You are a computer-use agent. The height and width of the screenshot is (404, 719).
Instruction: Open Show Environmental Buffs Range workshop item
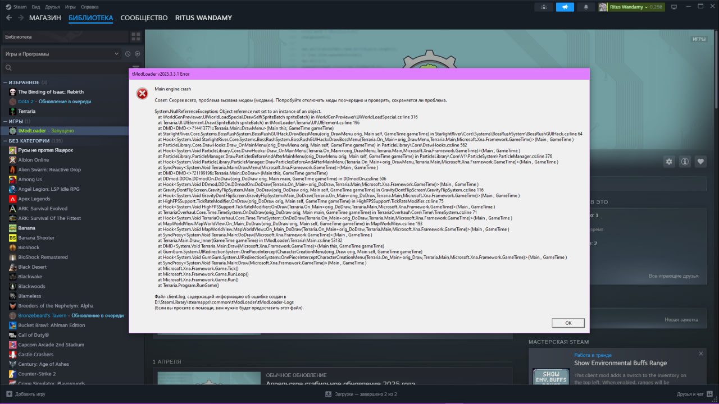620,363
